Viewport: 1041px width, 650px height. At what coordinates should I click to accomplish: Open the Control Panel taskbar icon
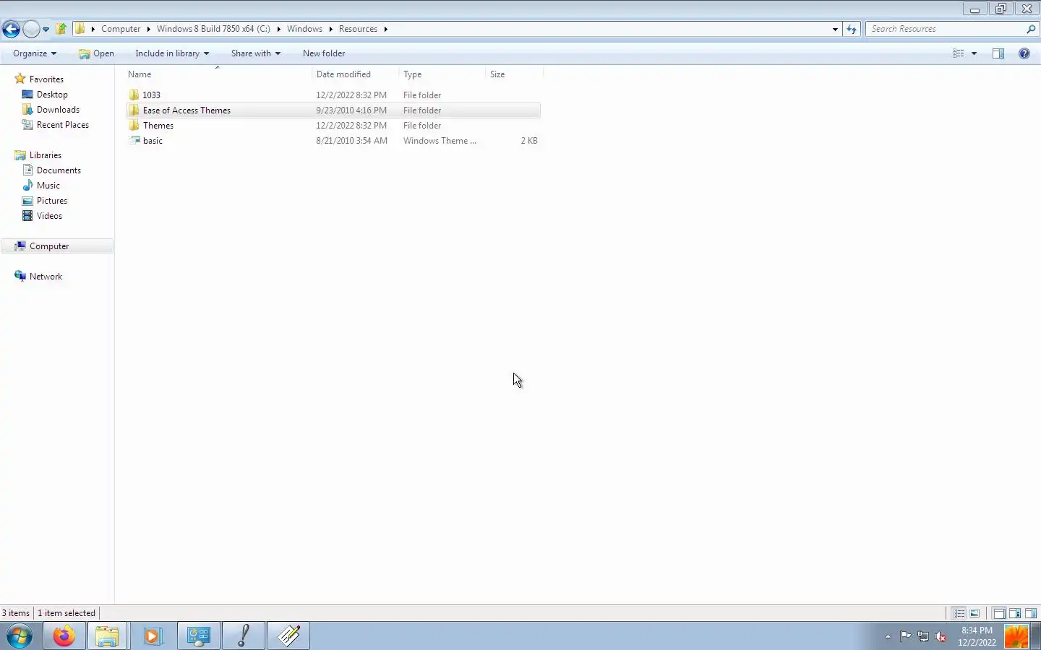click(x=198, y=636)
